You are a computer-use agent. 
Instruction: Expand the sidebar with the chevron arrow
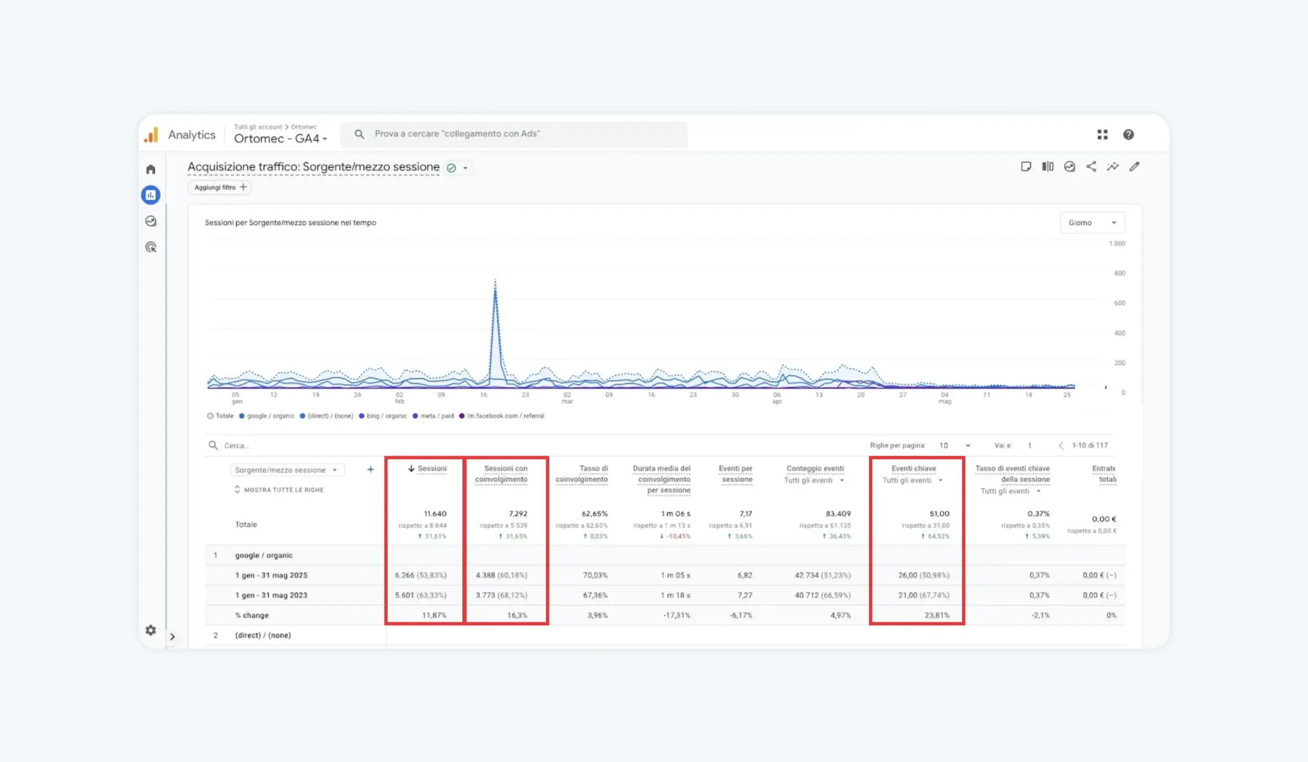tap(172, 636)
